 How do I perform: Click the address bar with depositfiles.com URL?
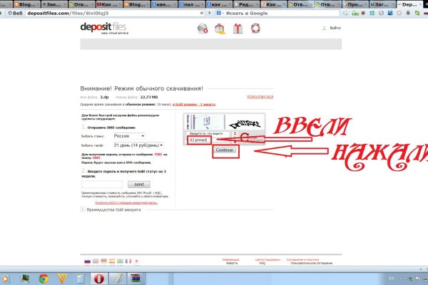[x=107, y=14]
